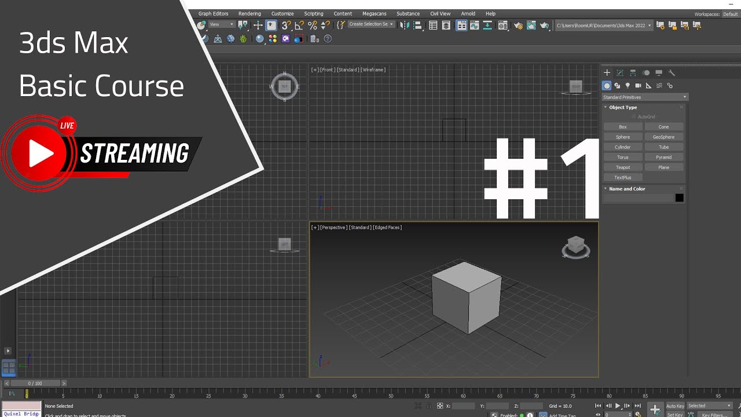This screenshot has width=741, height=417.
Task: Collapse the Object Type rollout
Action: [623, 107]
